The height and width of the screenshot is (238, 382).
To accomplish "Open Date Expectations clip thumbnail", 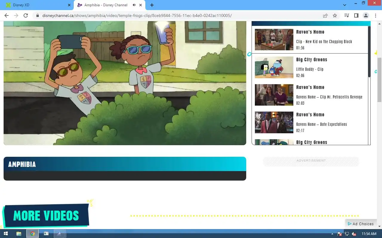I will click(x=274, y=122).
